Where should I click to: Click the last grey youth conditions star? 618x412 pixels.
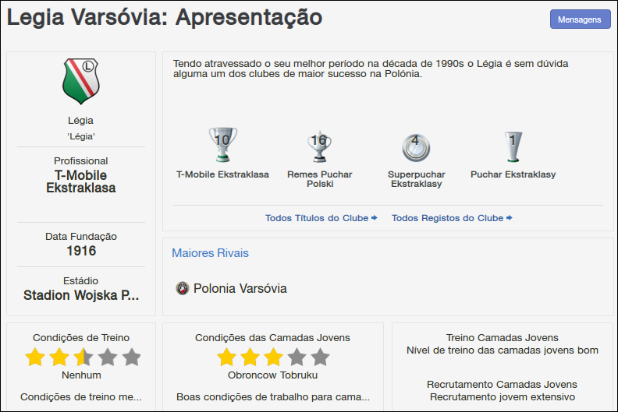320,357
